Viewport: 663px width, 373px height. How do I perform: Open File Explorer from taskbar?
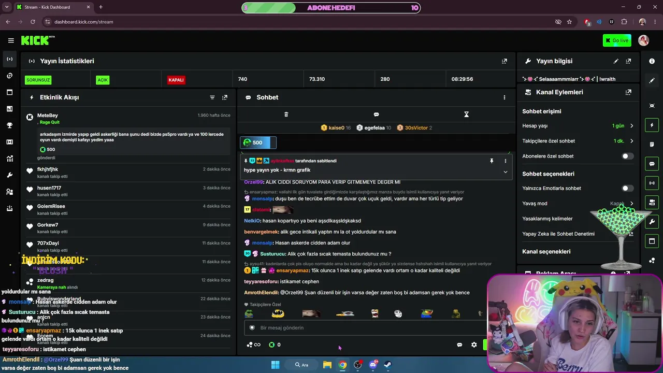coord(327,365)
